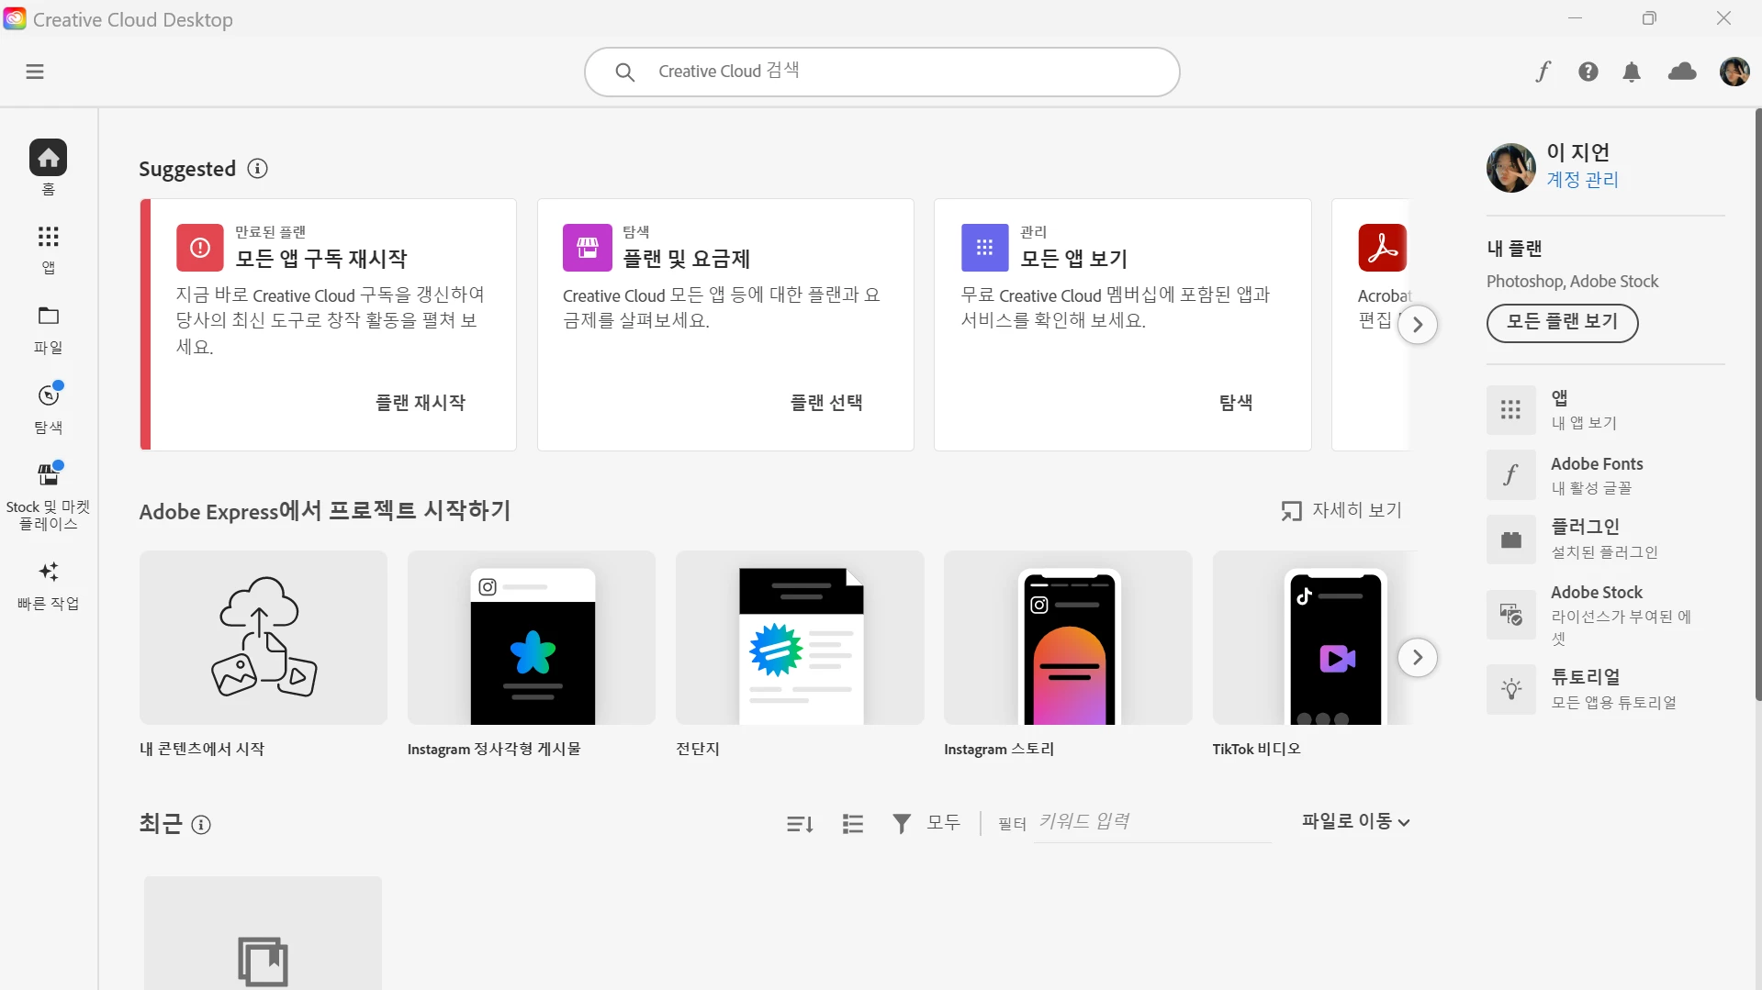Click the 'Photoshop, Adobe Stock' plan text
Viewport: 1762px width, 990px height.
point(1572,282)
